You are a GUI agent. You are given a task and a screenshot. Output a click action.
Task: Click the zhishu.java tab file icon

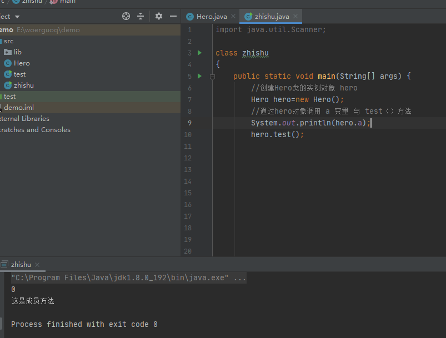[248, 17]
